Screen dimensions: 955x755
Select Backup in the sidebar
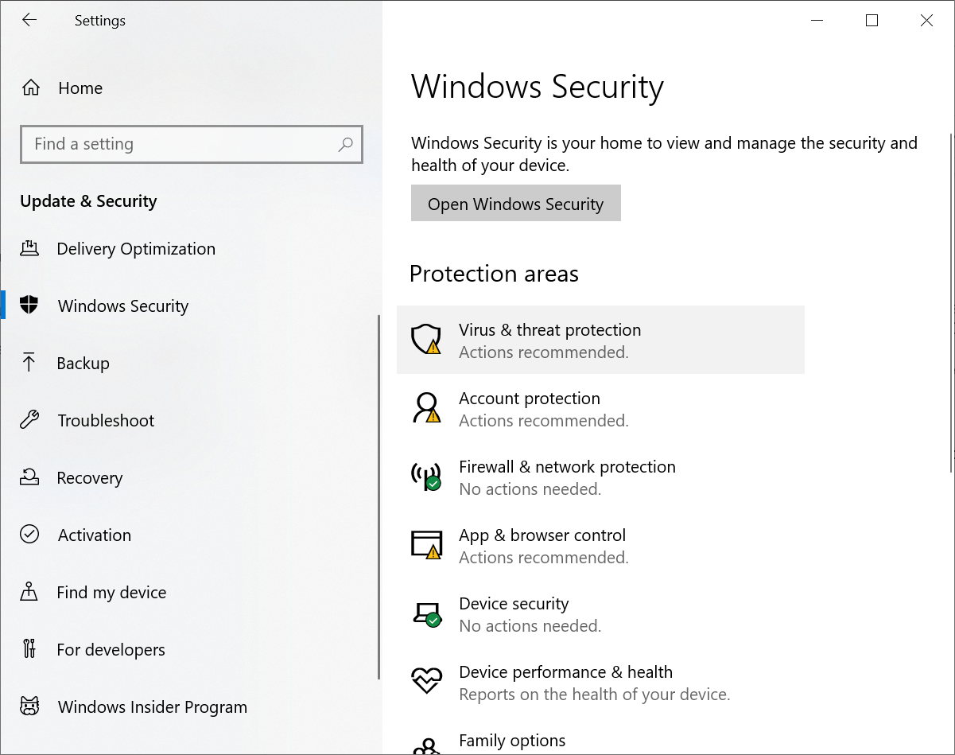point(83,364)
